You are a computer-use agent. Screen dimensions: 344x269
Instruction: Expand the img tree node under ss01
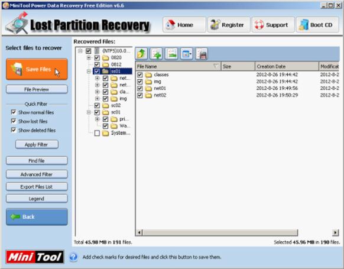tap(97, 99)
